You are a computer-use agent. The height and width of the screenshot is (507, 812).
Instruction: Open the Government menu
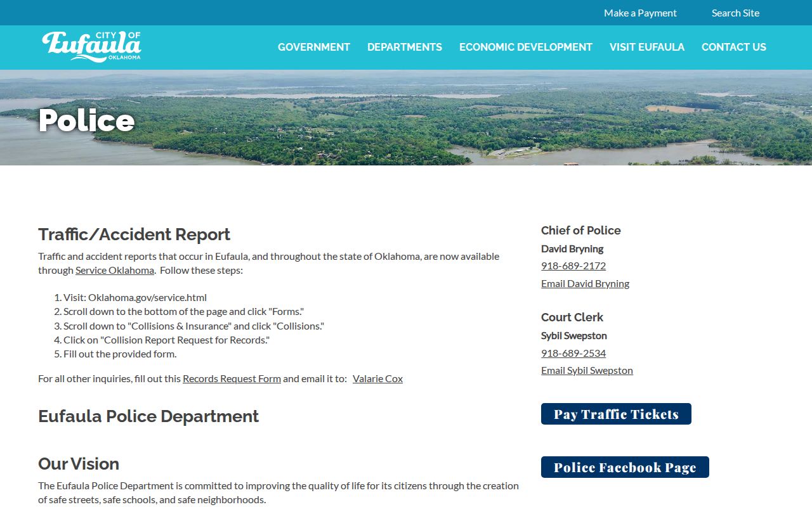(x=314, y=47)
